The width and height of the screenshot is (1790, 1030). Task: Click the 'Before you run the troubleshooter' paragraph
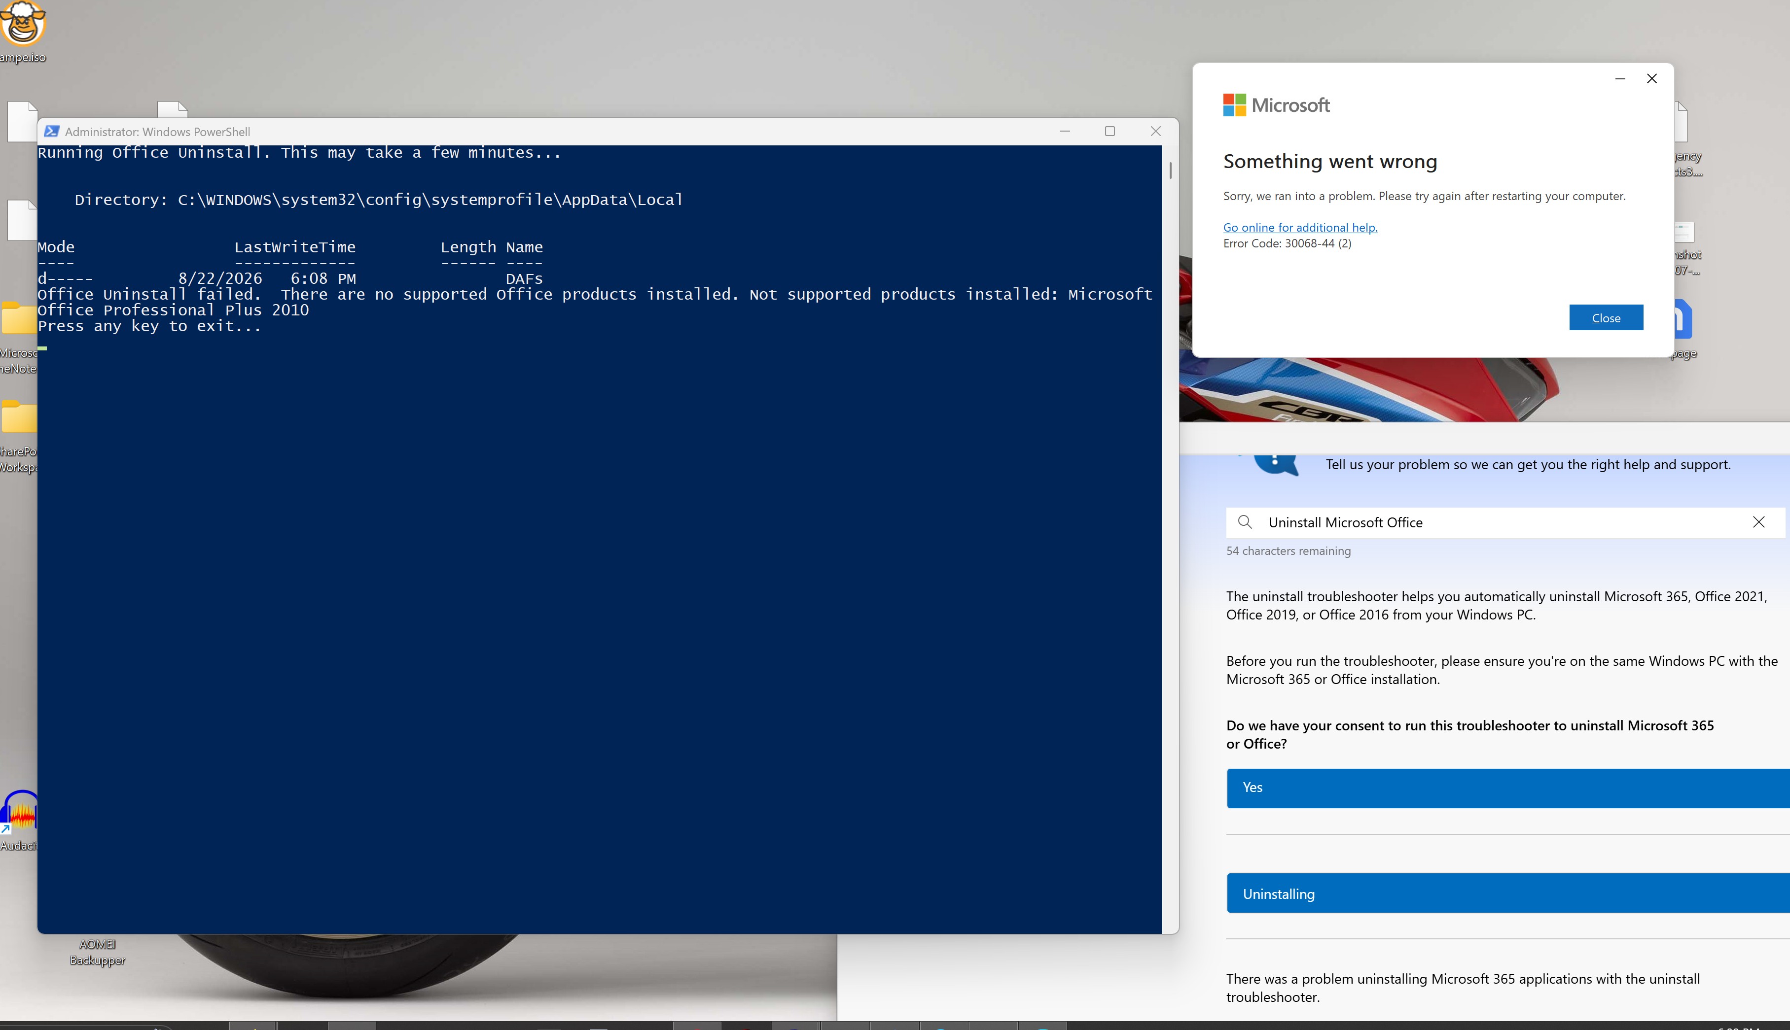pos(1502,670)
